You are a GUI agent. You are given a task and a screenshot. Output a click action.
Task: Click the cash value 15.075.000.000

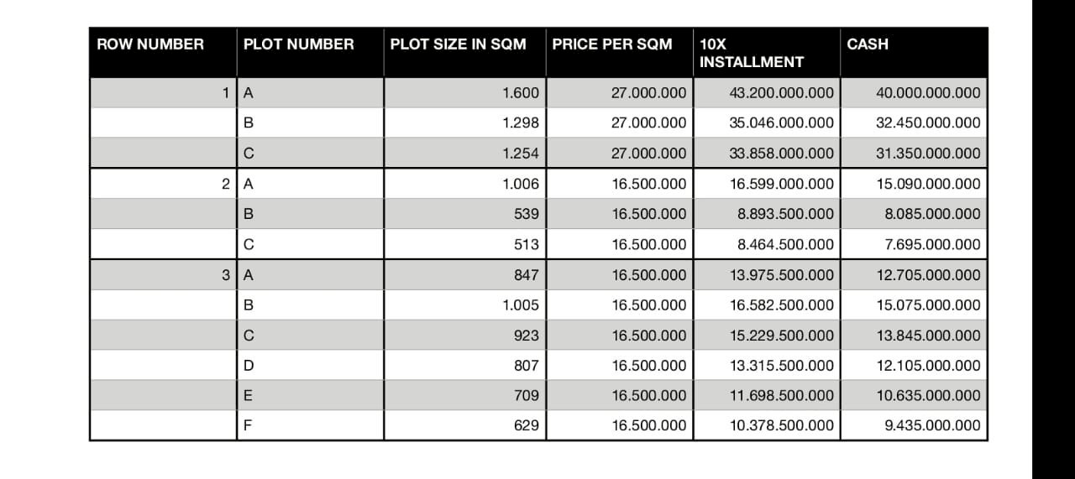click(x=927, y=305)
